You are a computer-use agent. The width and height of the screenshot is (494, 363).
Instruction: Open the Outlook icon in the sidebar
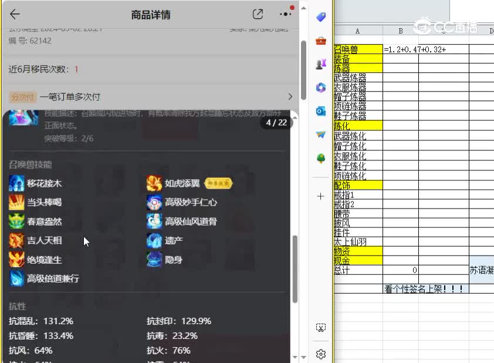pyautogui.click(x=320, y=111)
